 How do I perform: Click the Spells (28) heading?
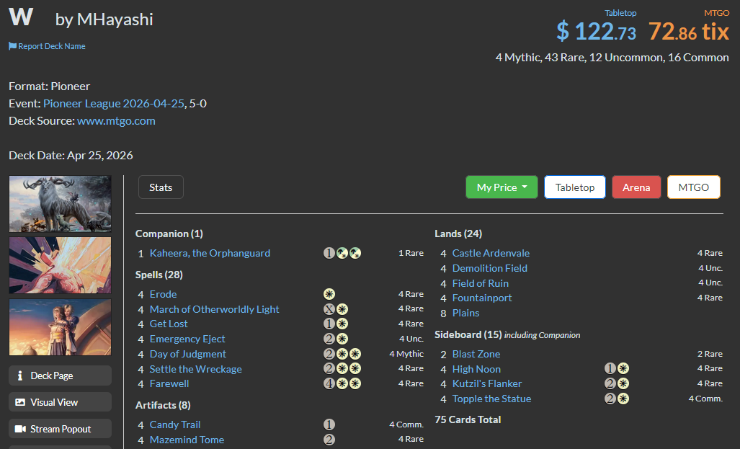point(159,275)
